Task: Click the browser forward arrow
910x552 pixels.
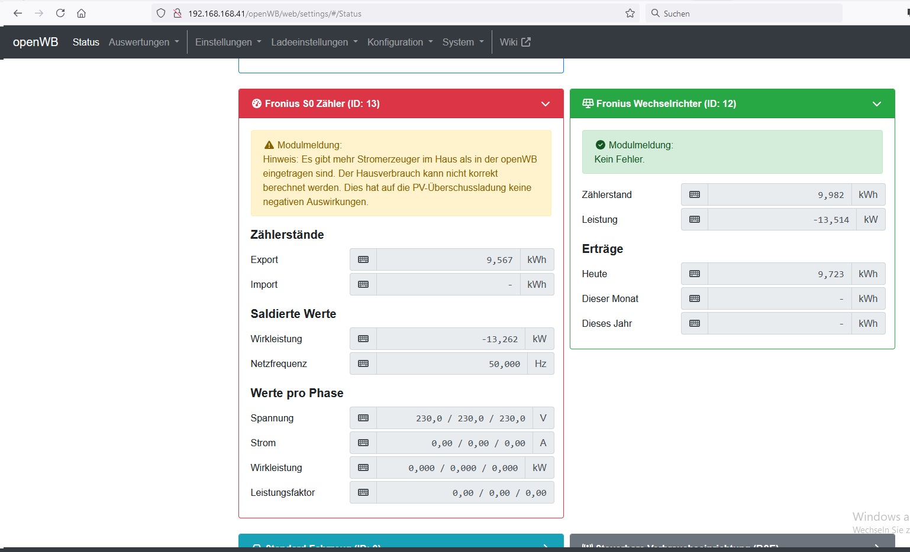Action: click(x=39, y=13)
